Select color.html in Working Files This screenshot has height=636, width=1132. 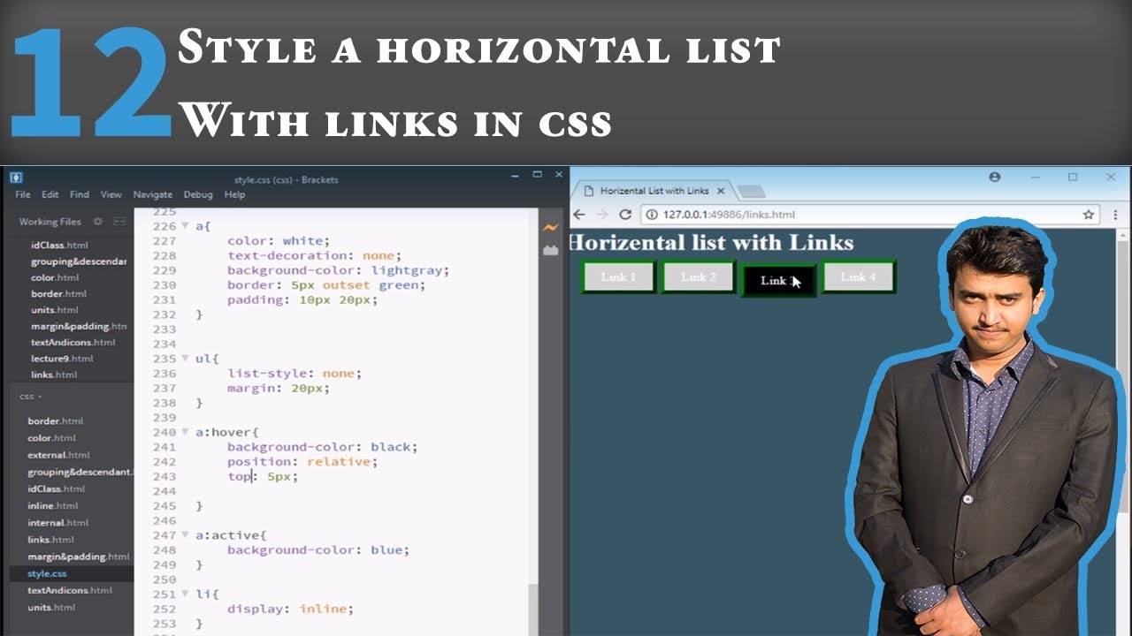[56, 277]
